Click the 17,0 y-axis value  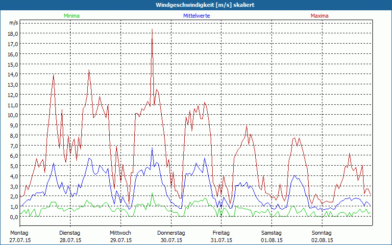point(13,44)
